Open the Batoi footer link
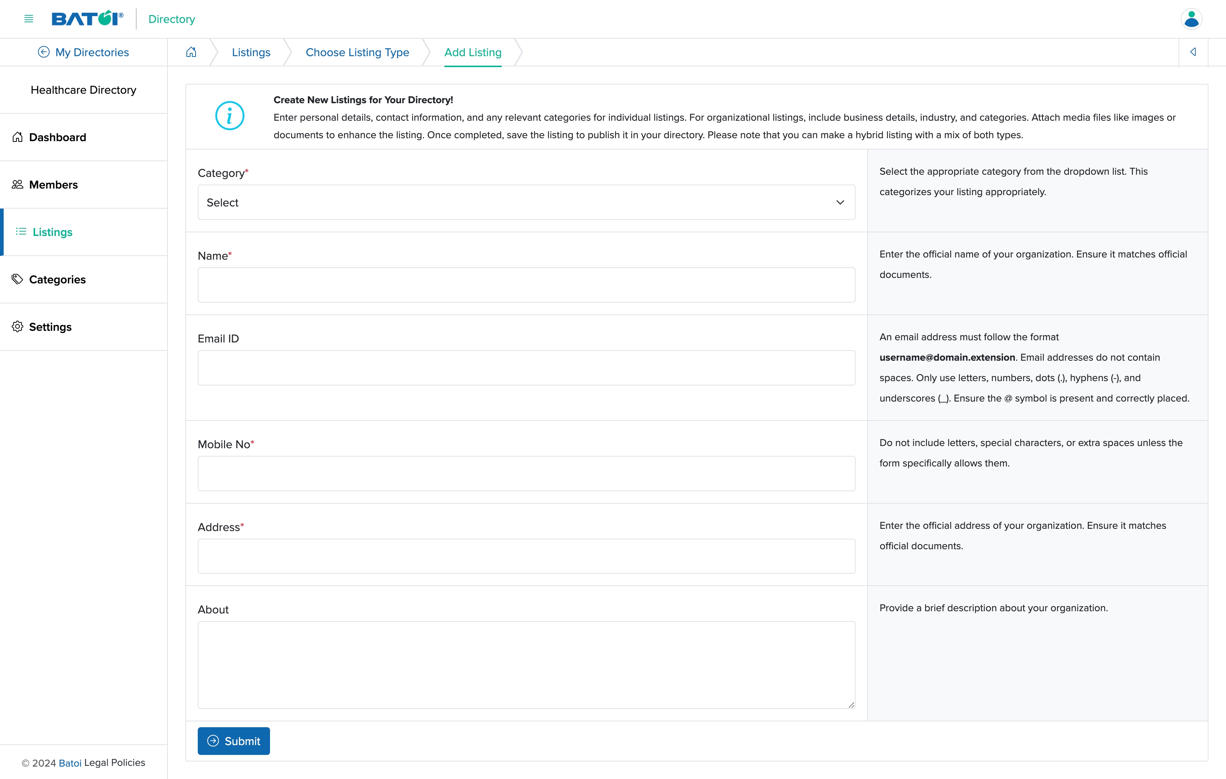This screenshot has width=1226, height=779. click(70, 763)
